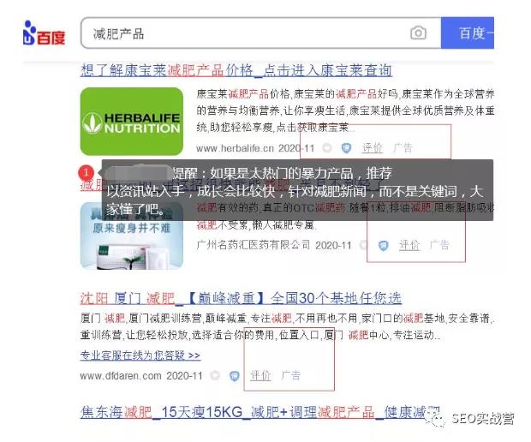This screenshot has width=531, height=442.
Task: Click the Baidu logo
Action: click(x=44, y=33)
